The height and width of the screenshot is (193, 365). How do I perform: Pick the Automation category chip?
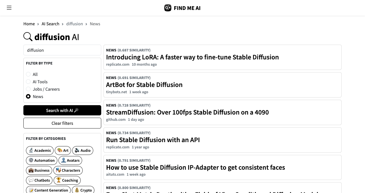pyautogui.click(x=42, y=160)
